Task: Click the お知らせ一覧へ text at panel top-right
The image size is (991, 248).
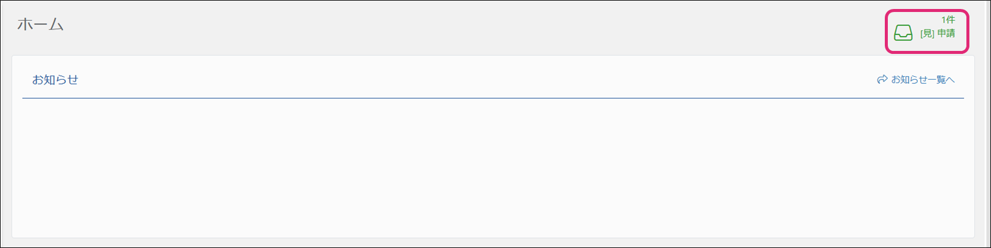Action: coord(923,80)
